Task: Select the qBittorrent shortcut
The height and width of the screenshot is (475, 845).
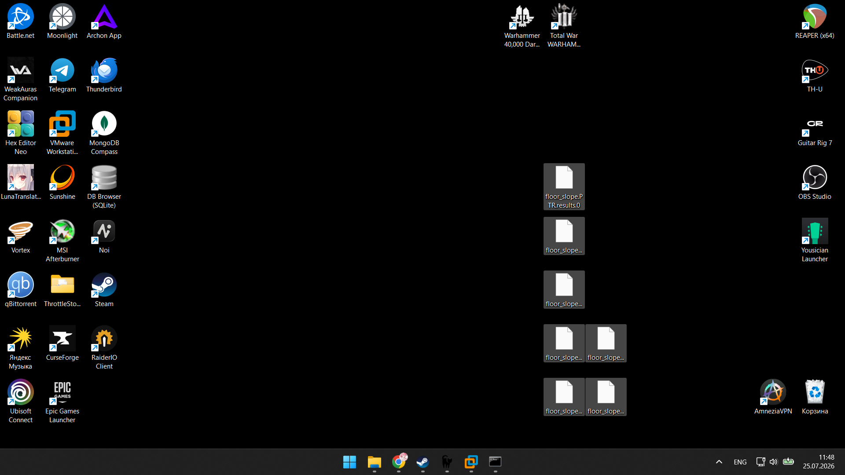Action: (20, 290)
